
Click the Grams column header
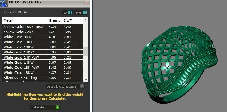coord(54,20)
